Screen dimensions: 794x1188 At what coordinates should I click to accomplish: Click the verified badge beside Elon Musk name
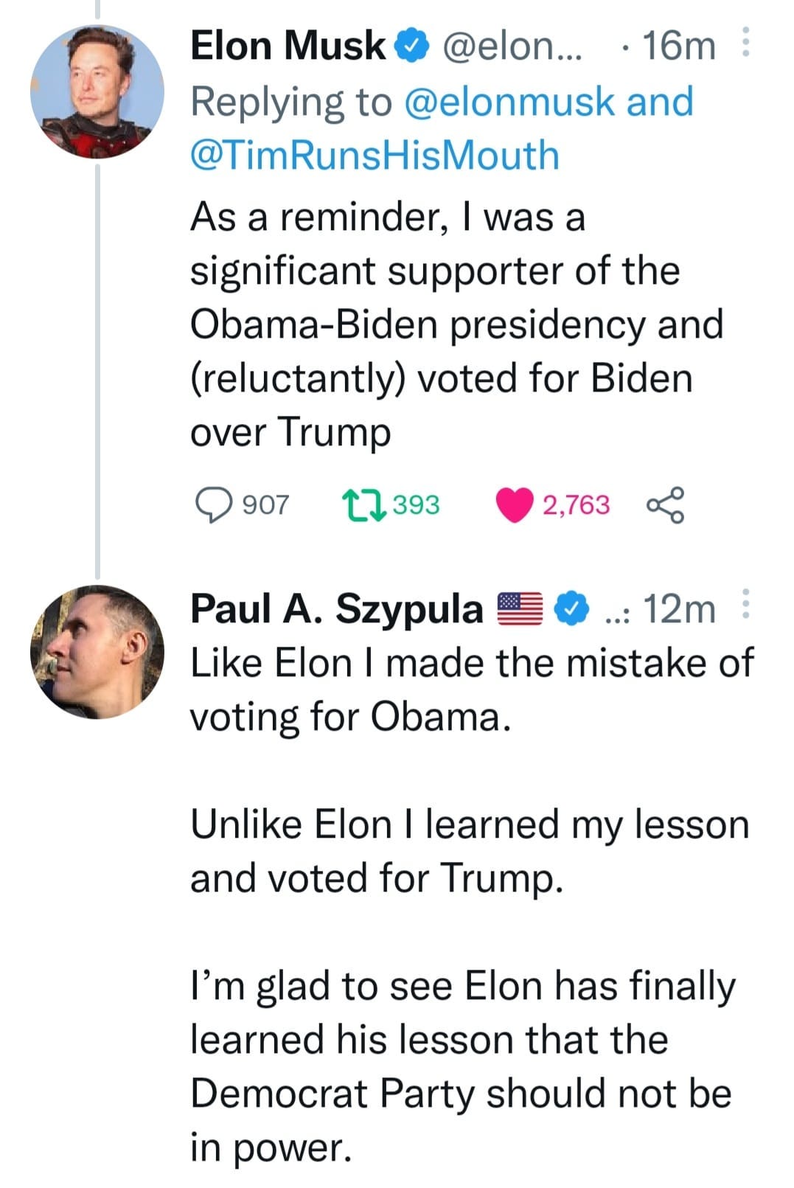(x=412, y=46)
